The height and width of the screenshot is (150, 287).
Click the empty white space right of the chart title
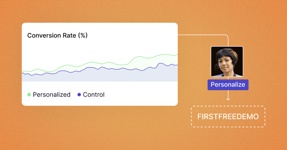click(132, 35)
